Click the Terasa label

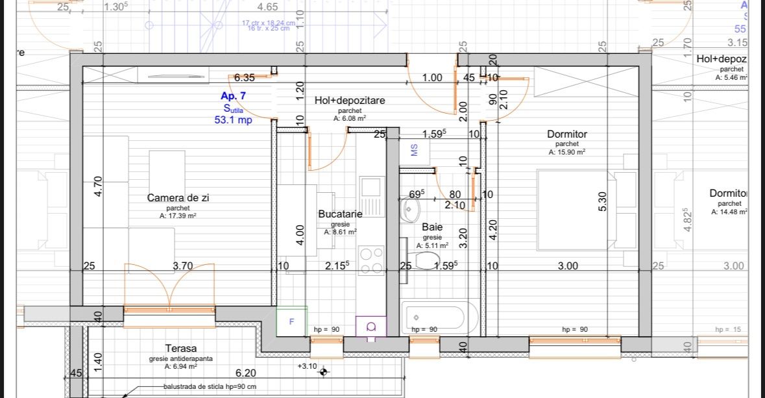[x=181, y=348]
